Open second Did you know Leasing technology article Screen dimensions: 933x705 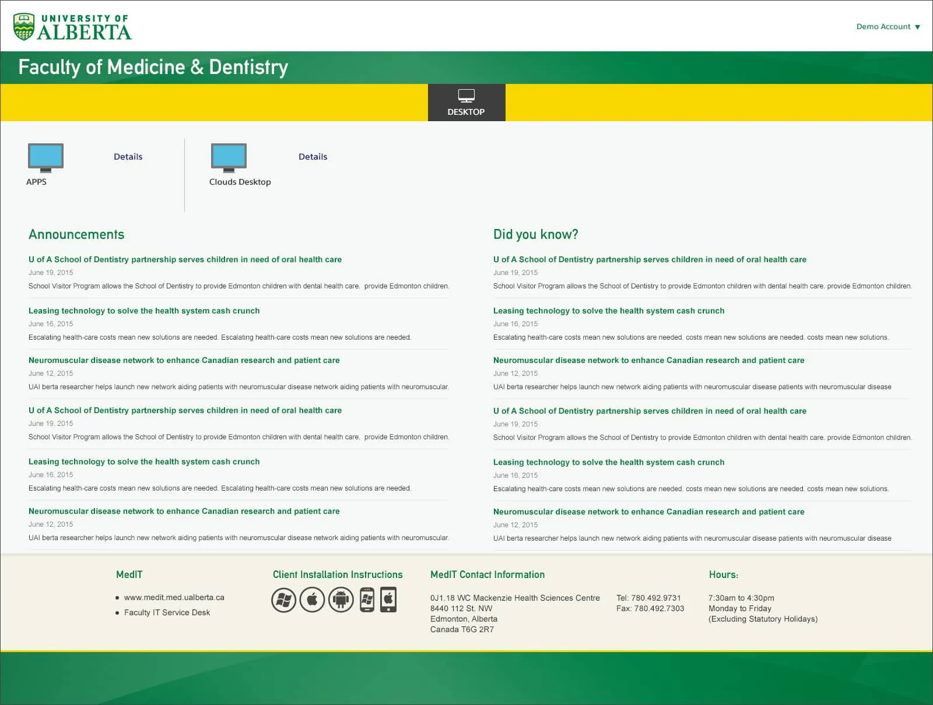[609, 463]
